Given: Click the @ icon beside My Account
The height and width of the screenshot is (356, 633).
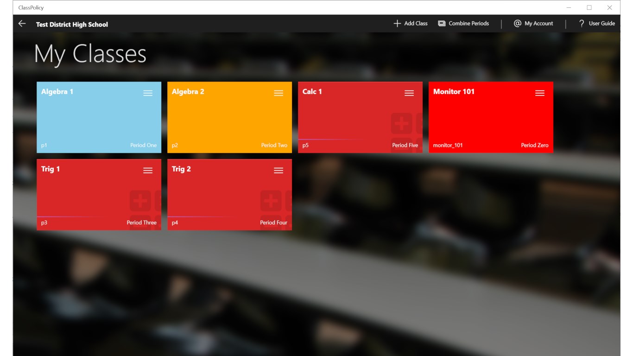Looking at the screenshot, I should 518,24.
